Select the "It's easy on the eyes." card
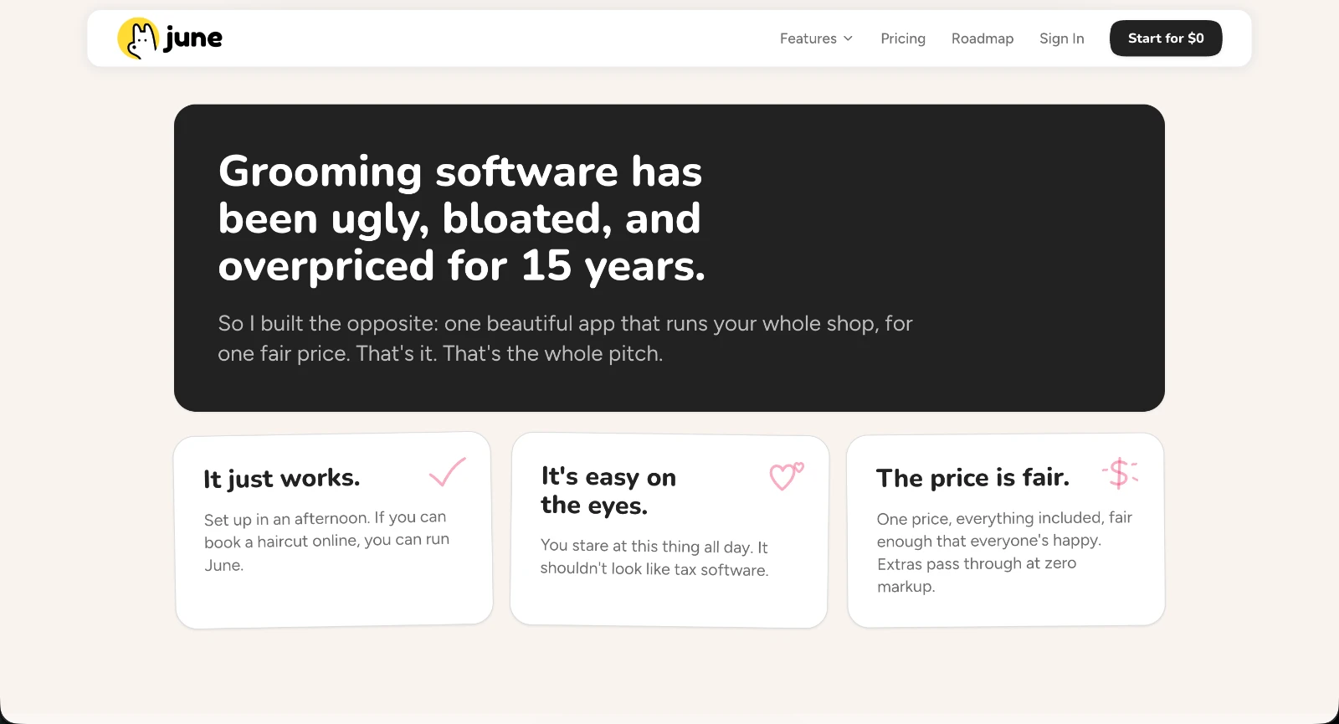Viewport: 1339px width, 724px height. pyautogui.click(x=669, y=530)
